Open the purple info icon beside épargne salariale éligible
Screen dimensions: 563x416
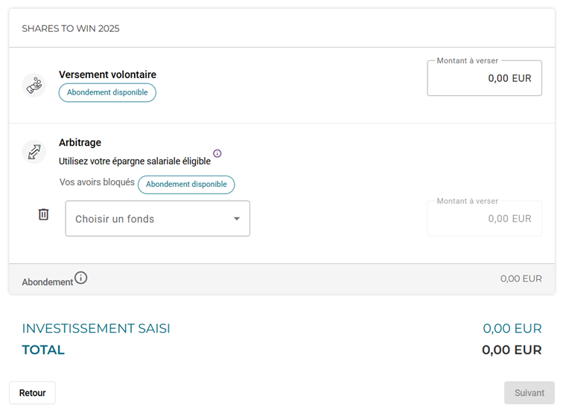(x=217, y=153)
